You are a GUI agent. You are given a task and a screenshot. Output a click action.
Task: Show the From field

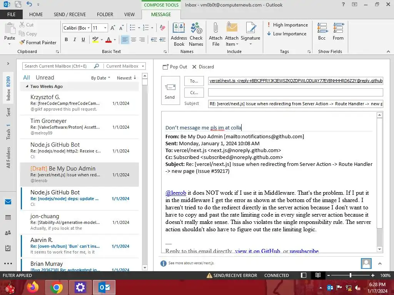coord(338,31)
